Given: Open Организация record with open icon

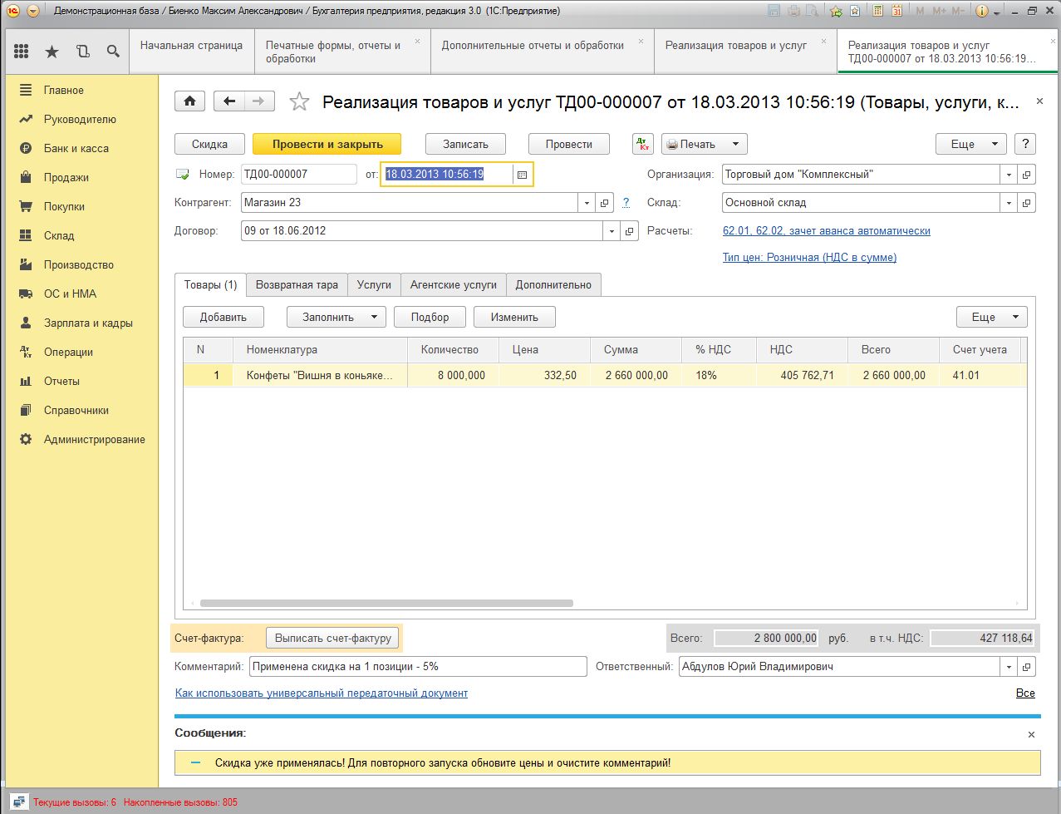Looking at the screenshot, I should (x=1027, y=175).
